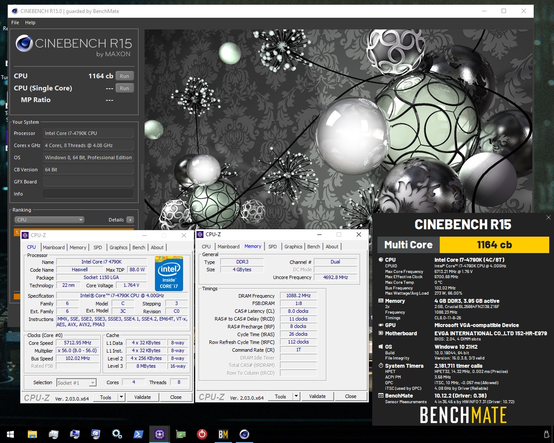Run the CPU Single Core benchmark
This screenshot has width=554, height=443.
click(x=125, y=88)
